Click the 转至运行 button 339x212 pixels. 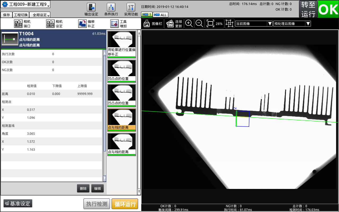(308, 10)
